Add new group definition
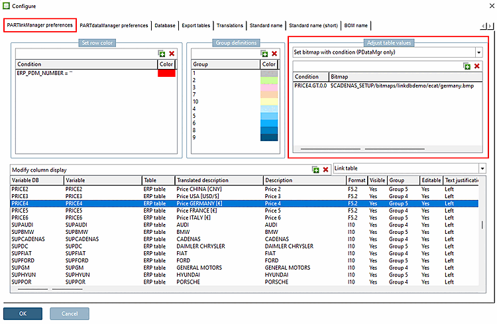The height and width of the screenshot is (324, 497). coord(264,54)
